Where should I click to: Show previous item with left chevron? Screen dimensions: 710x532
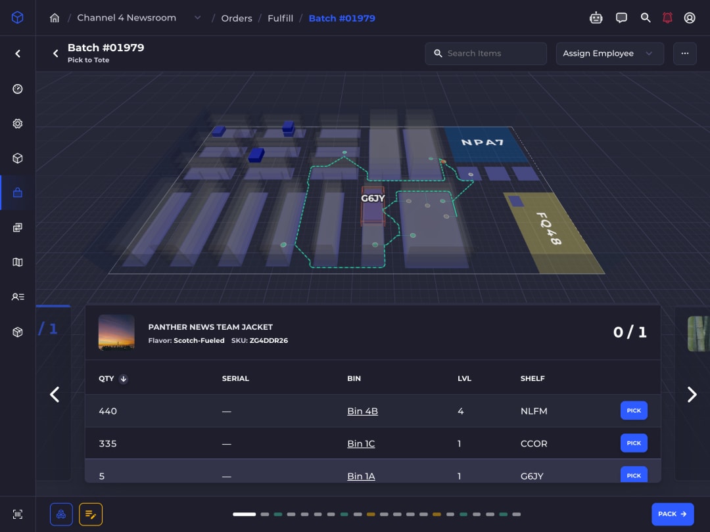(55, 395)
